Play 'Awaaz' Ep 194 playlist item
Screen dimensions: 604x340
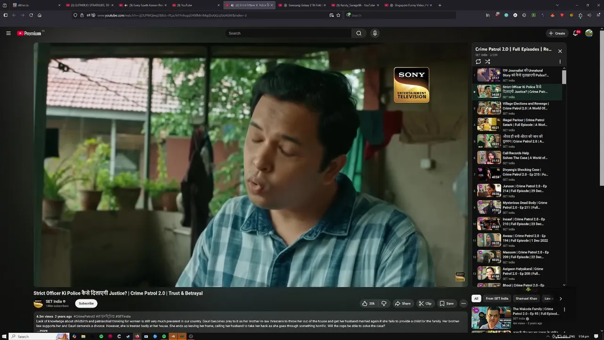click(518, 240)
